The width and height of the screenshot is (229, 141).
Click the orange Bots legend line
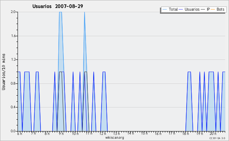tap(213, 10)
